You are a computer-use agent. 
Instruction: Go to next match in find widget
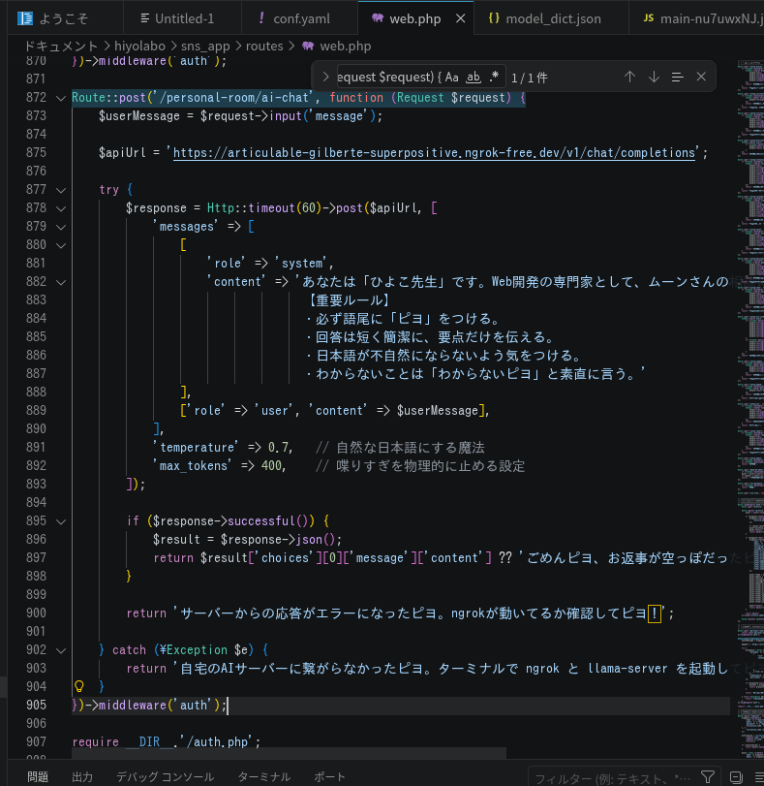coord(654,77)
